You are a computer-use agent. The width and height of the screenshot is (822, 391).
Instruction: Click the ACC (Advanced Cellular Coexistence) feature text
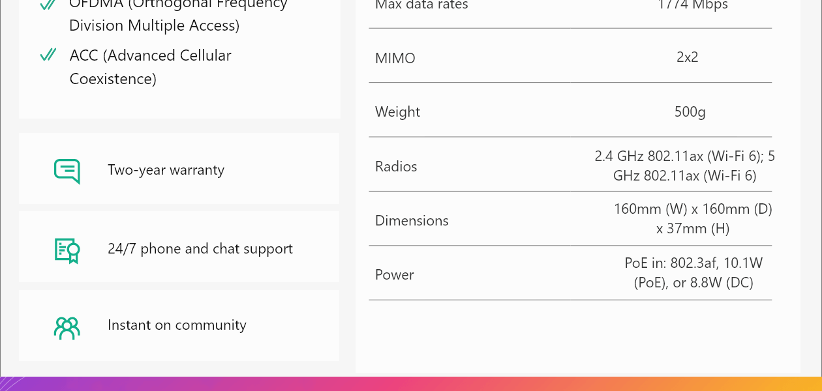(x=150, y=67)
